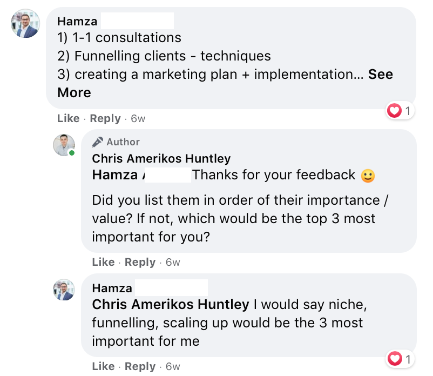The height and width of the screenshot is (376, 433).
Task: Click the smiley emoji in Chris's reply
Action: coord(368,176)
